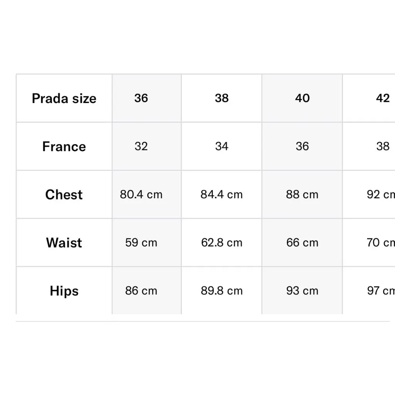Image resolution: width=395 pixels, height=395 pixels.
Task: Click Prada size 38 column header
Action: pyautogui.click(x=222, y=98)
